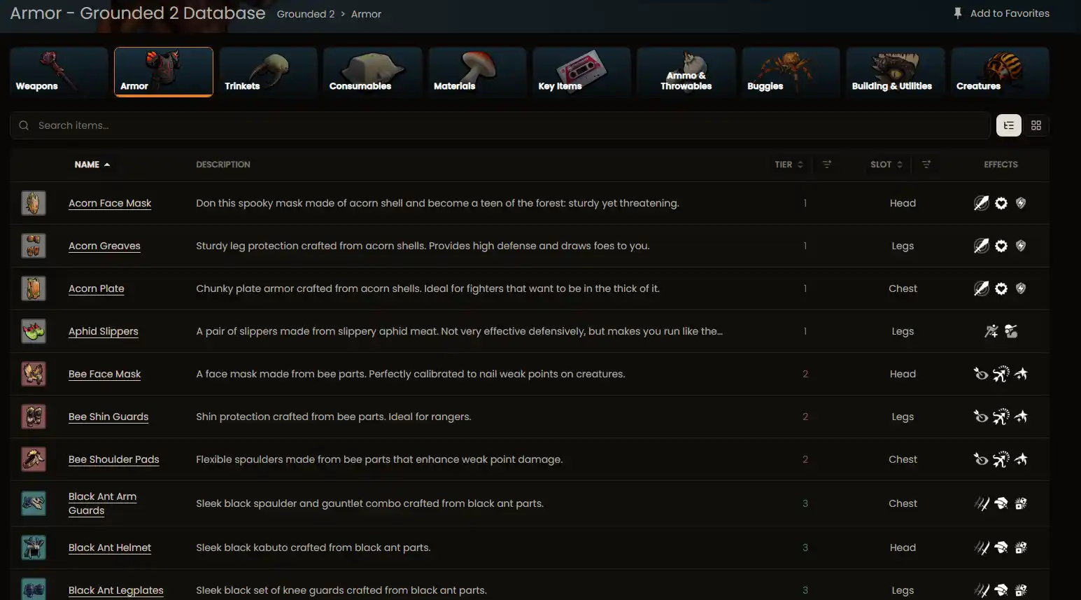Open the Acorn Greaves link

tap(104, 246)
